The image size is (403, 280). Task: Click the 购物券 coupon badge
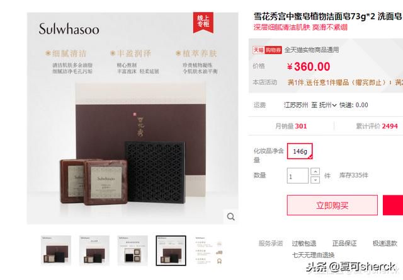tap(273, 50)
